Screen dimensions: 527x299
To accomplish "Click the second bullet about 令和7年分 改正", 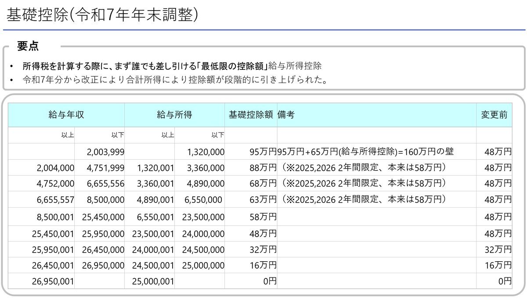I will click(174, 80).
